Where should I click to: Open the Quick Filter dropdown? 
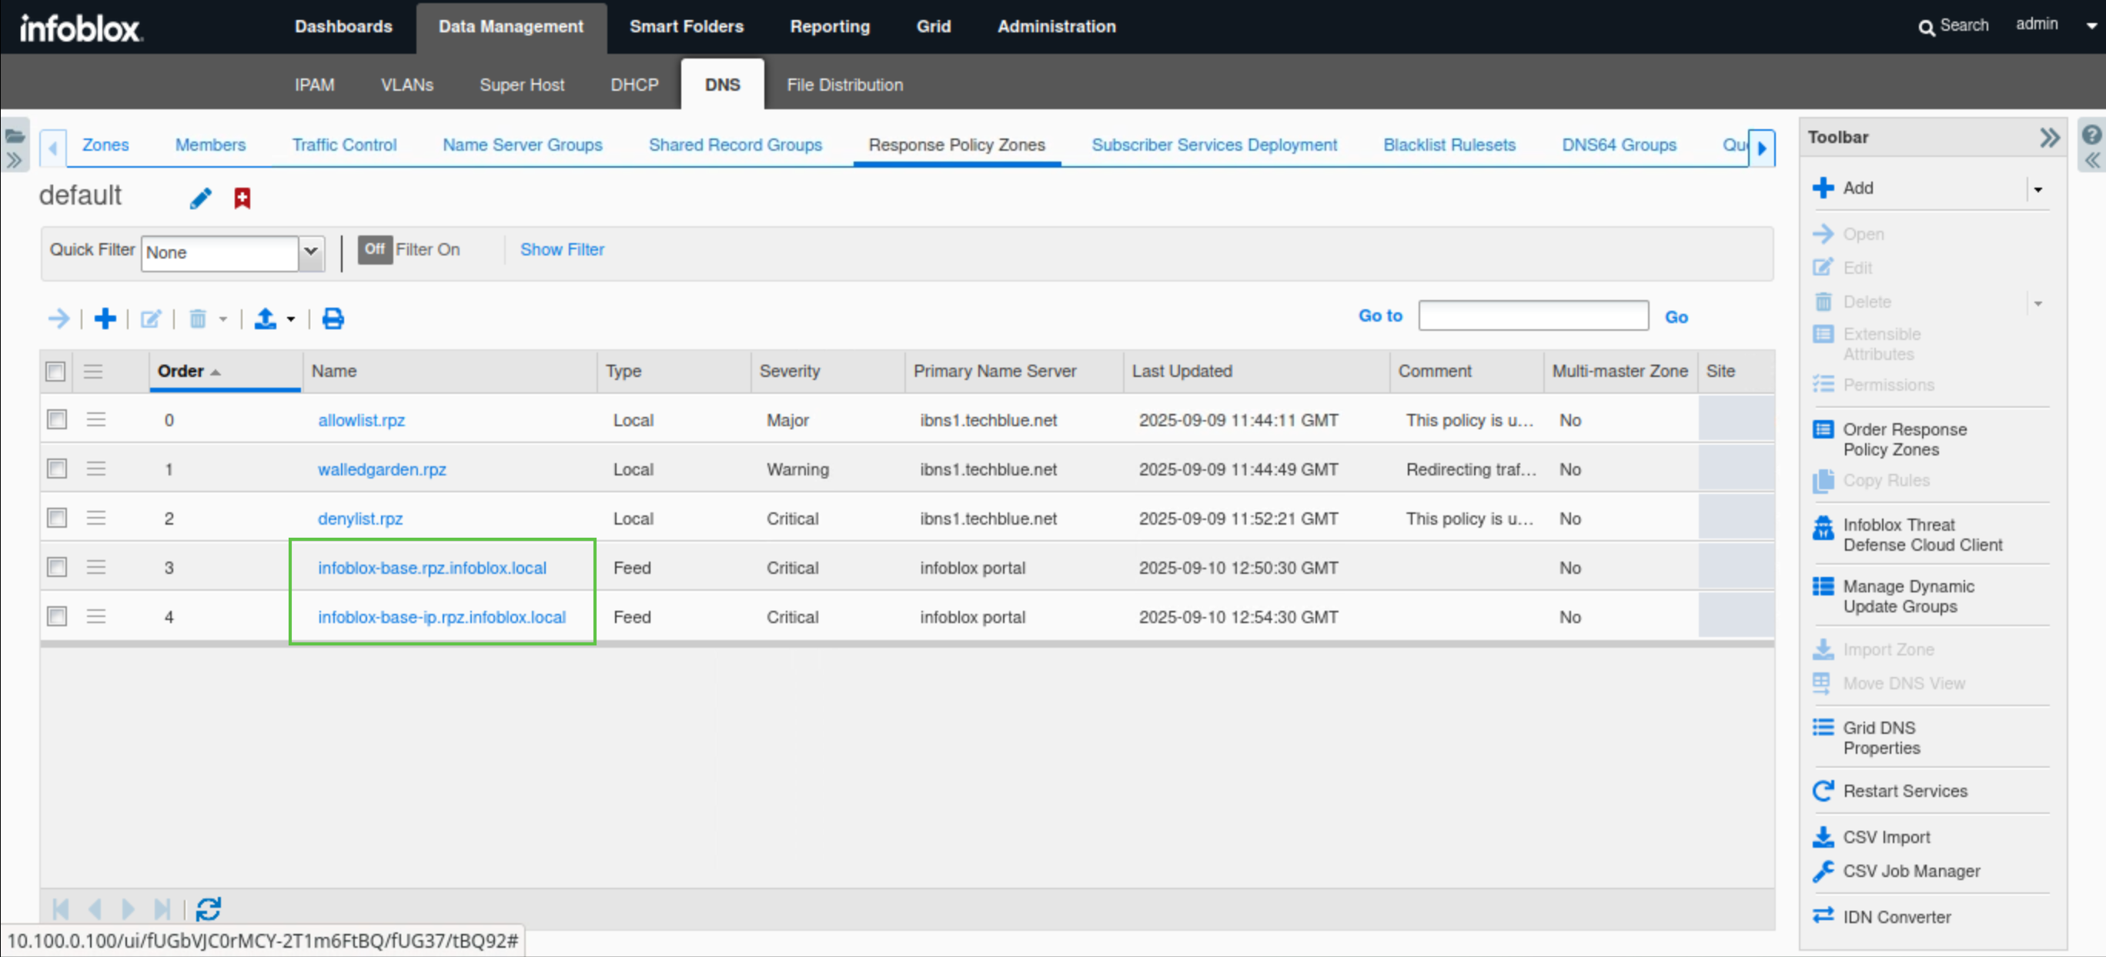tap(311, 252)
